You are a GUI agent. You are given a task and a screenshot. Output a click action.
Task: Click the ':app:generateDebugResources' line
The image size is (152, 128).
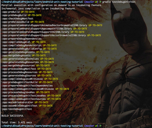28,62
